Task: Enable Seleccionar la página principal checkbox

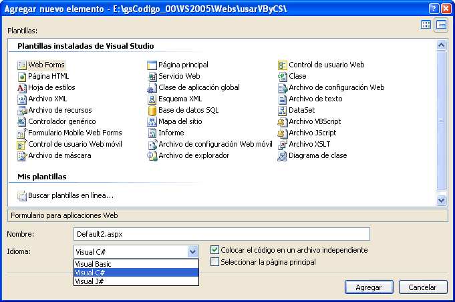Action: tap(214, 262)
